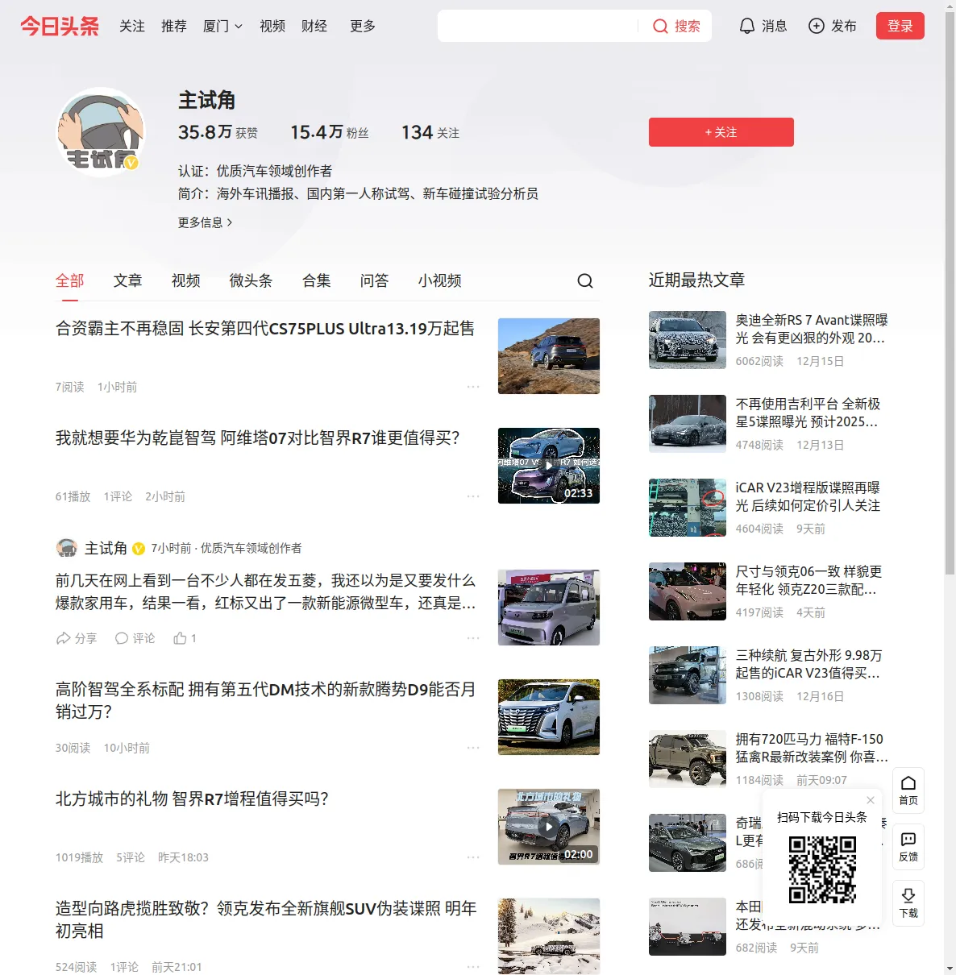Viewport: 956px width, 975px height.
Task: Click 推荐 in top navigation
Action: click(x=174, y=26)
